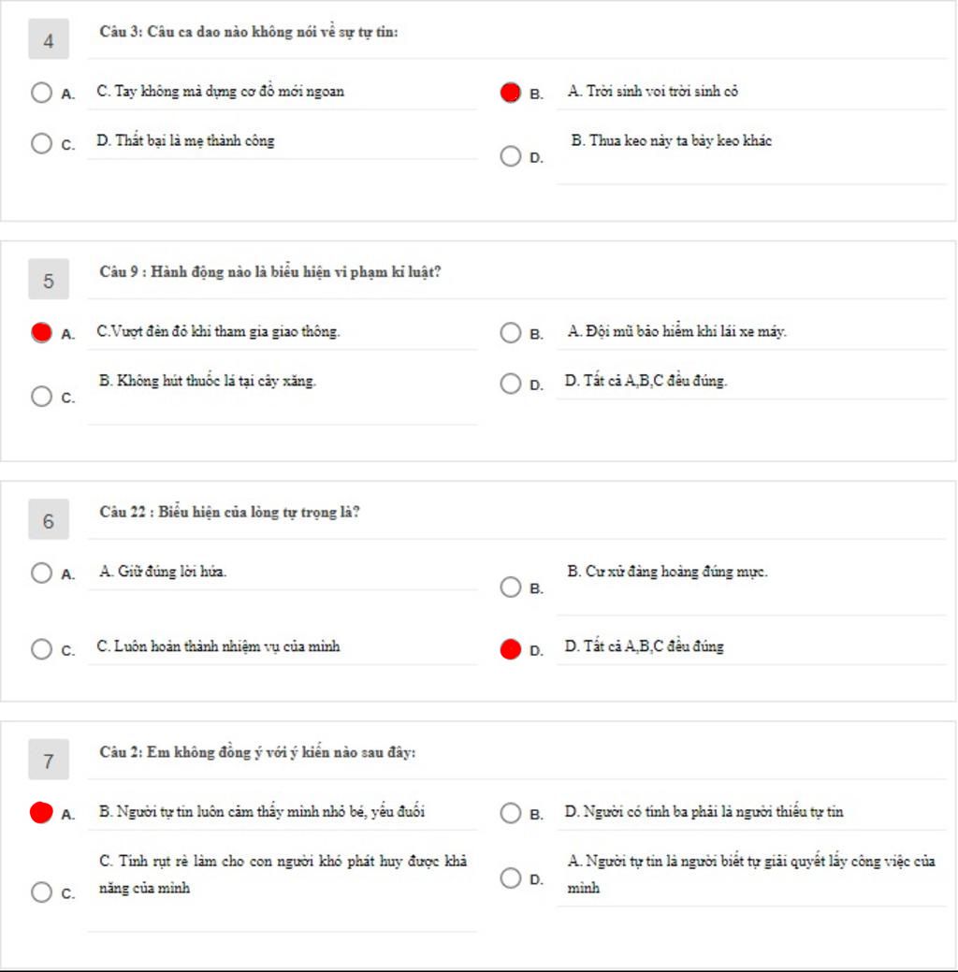Select radio C 'Luôn hoàn thành nhiệm vụ'
This screenshot has height=972, width=958.
point(41,649)
